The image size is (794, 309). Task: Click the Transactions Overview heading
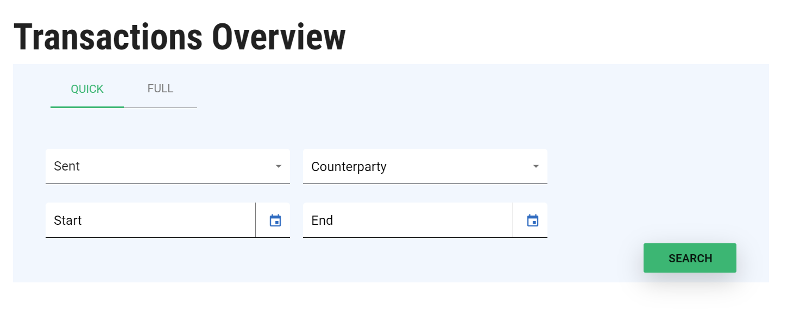(x=179, y=37)
